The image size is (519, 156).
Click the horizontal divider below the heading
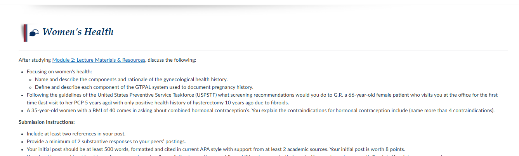(263, 50)
